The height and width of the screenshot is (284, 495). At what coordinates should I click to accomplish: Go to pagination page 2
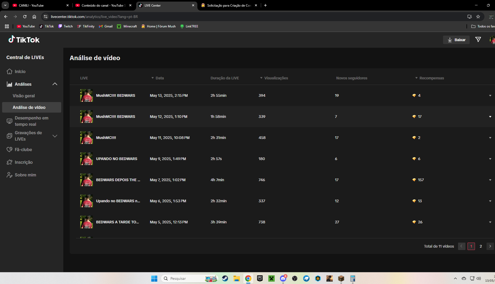coord(481,246)
